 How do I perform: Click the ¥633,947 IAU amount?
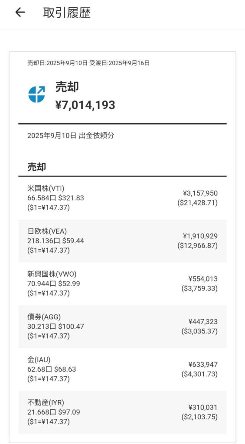coord(203,364)
